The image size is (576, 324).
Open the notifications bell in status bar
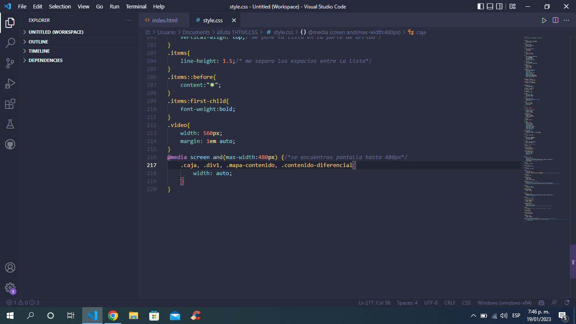566,302
